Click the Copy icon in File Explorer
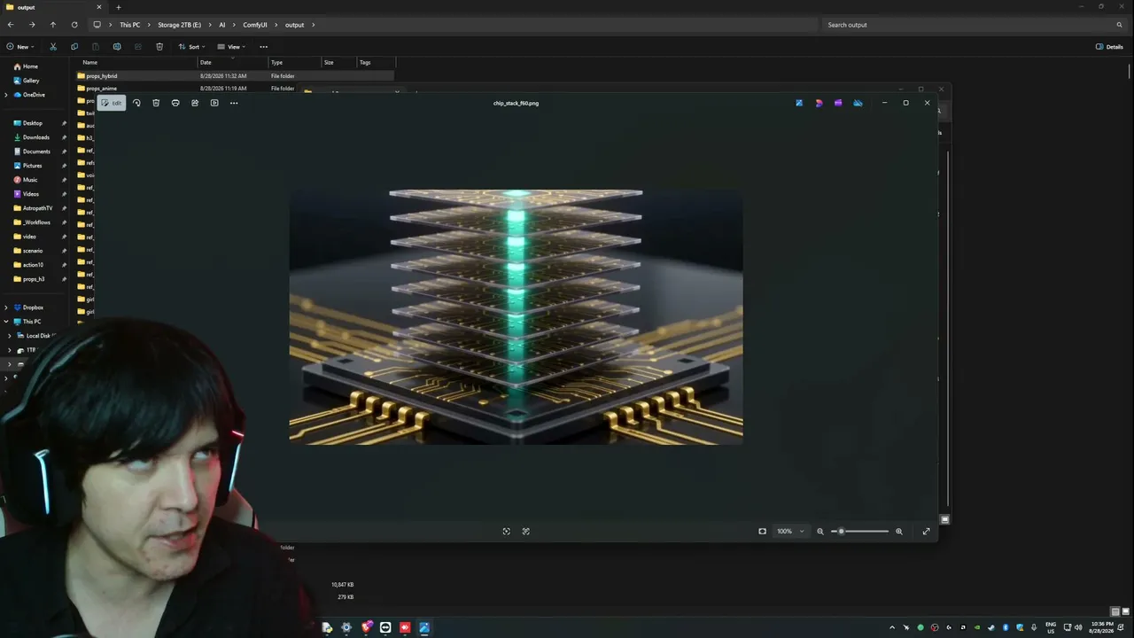This screenshot has width=1134, height=638. tap(74, 47)
